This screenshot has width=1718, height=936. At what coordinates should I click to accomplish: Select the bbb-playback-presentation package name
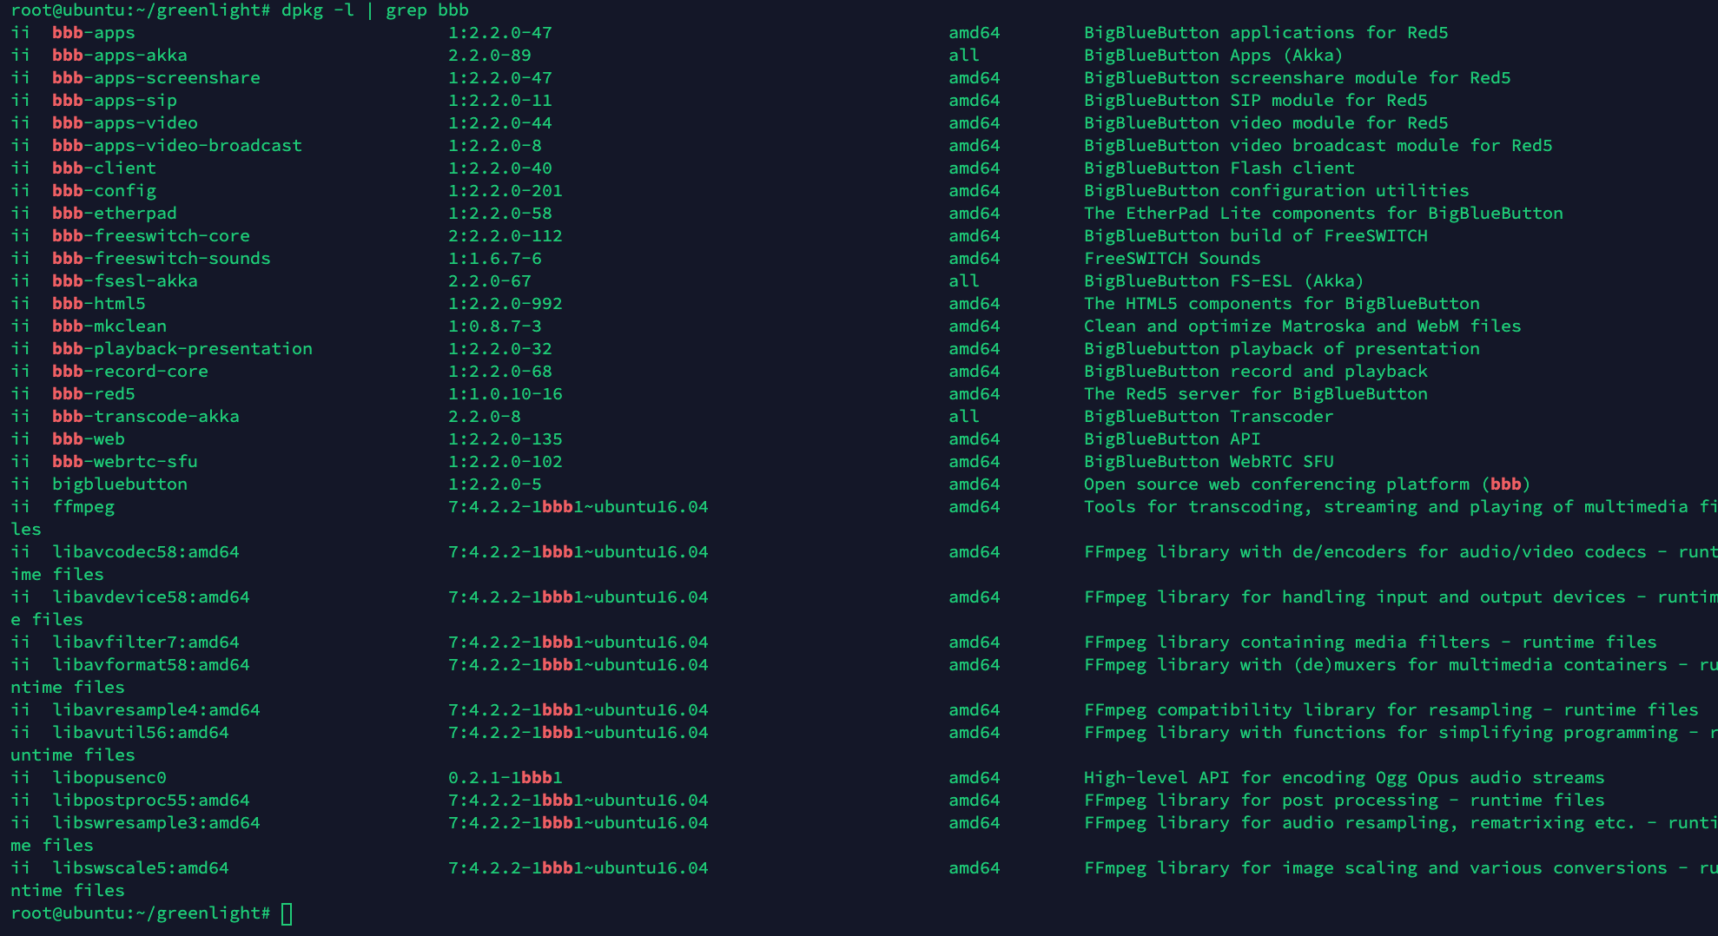(182, 349)
